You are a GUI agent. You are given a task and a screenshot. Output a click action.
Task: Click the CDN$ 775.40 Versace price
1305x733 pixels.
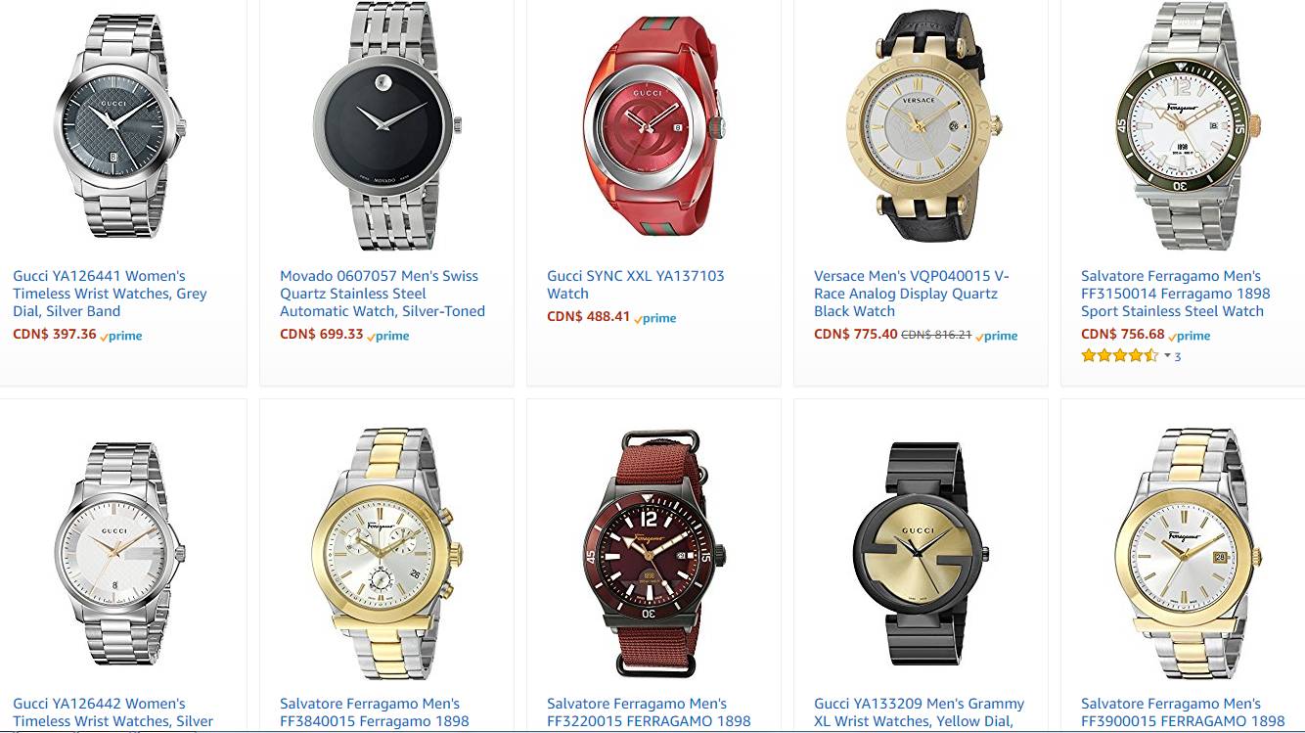tap(856, 334)
